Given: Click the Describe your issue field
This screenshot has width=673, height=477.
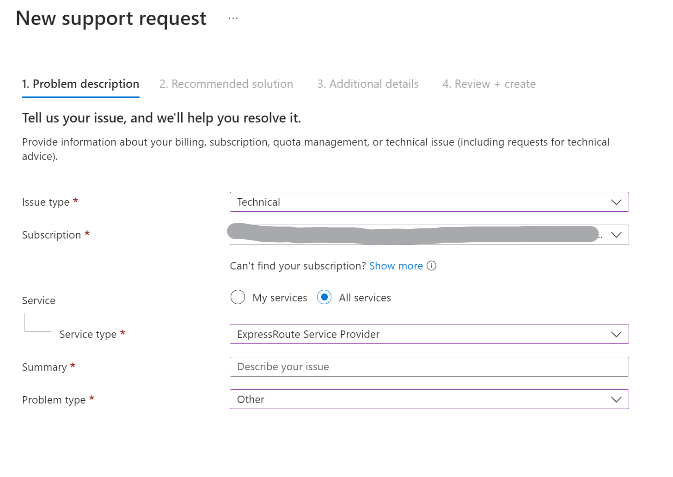Looking at the screenshot, I should (429, 367).
